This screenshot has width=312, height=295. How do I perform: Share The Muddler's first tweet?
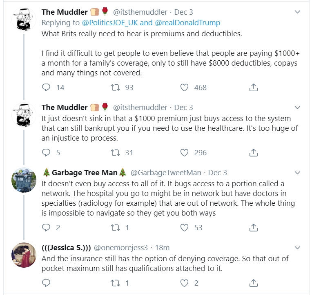[253, 87]
